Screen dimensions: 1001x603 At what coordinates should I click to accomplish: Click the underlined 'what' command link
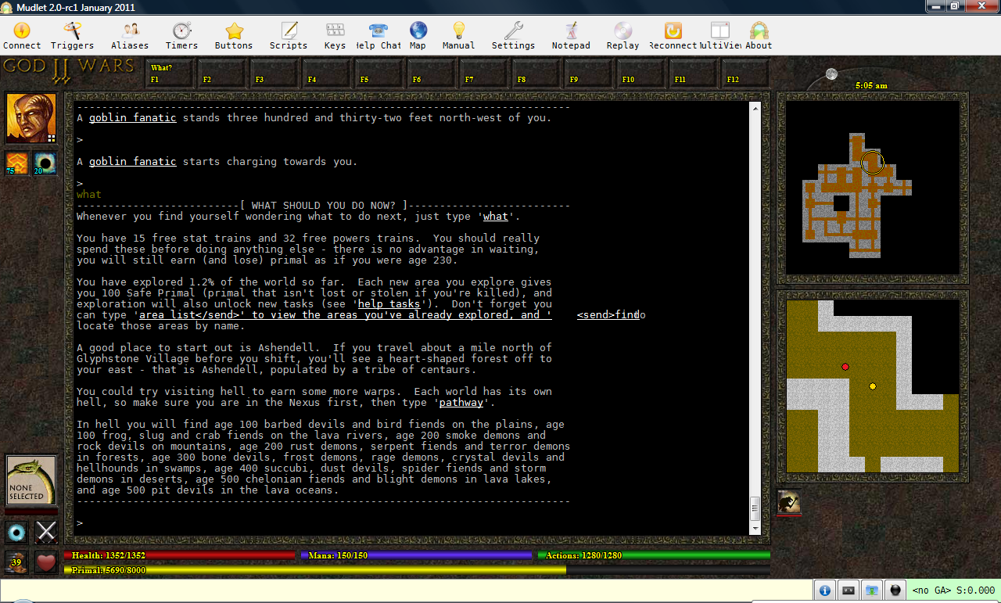point(496,217)
